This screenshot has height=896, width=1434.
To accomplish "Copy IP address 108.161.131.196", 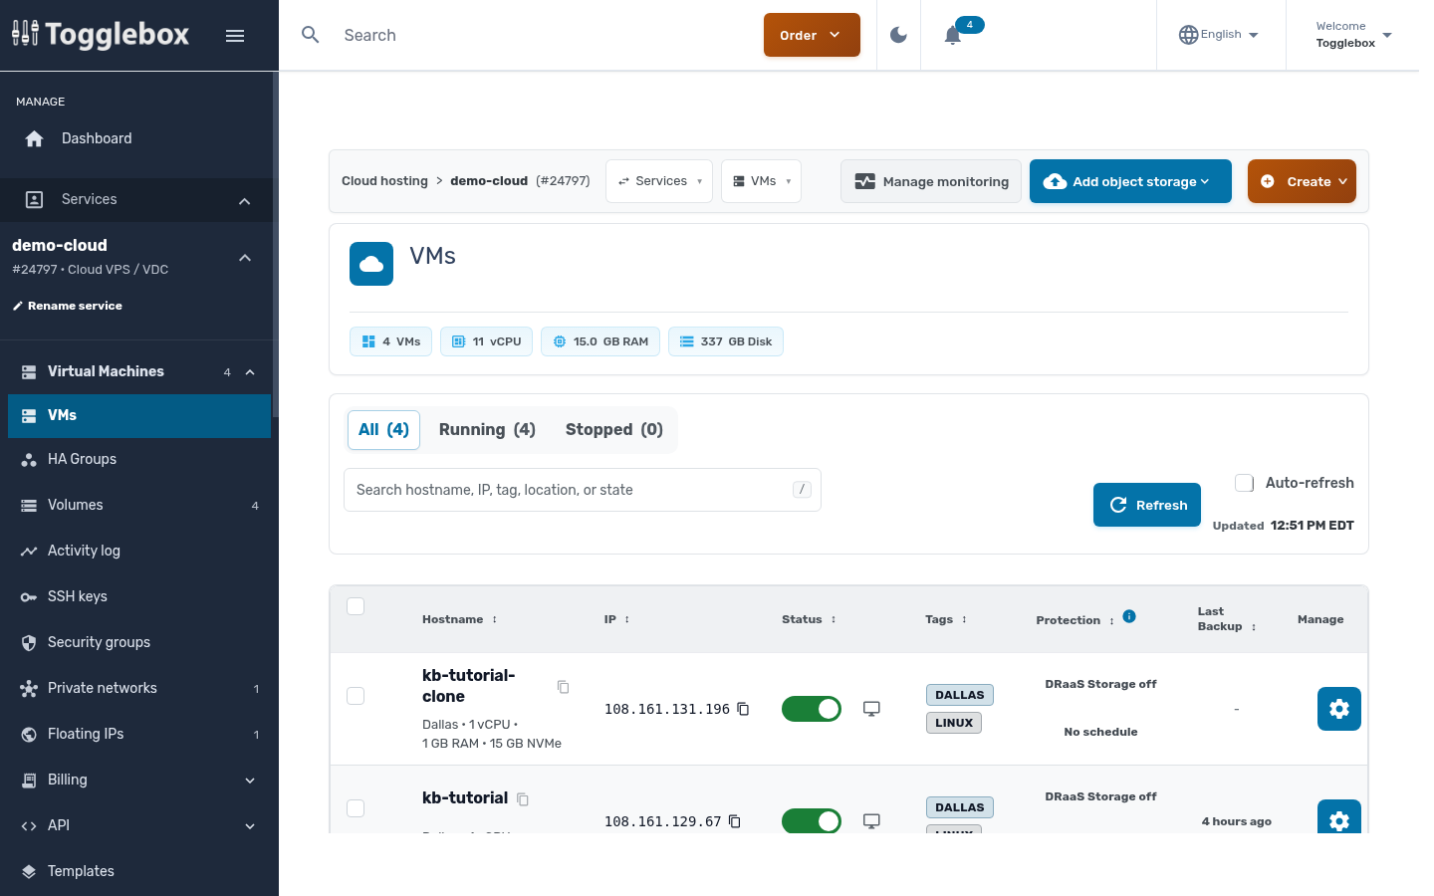I will point(743,709).
